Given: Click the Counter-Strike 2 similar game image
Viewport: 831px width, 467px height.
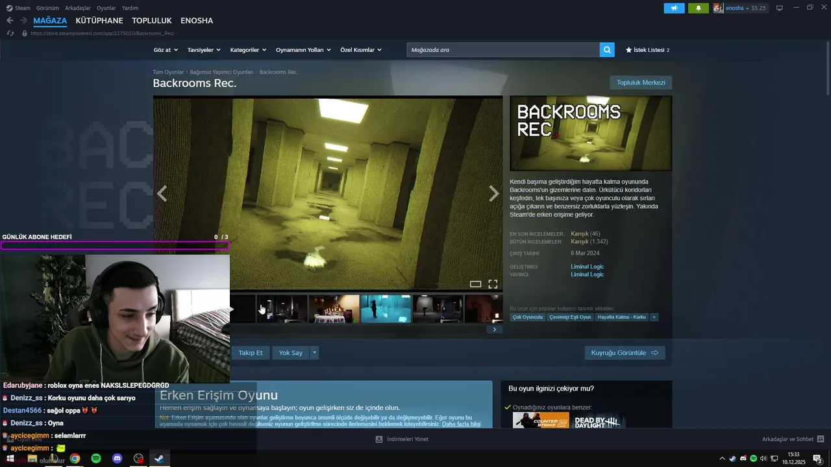Looking at the screenshot, I should pos(541,420).
